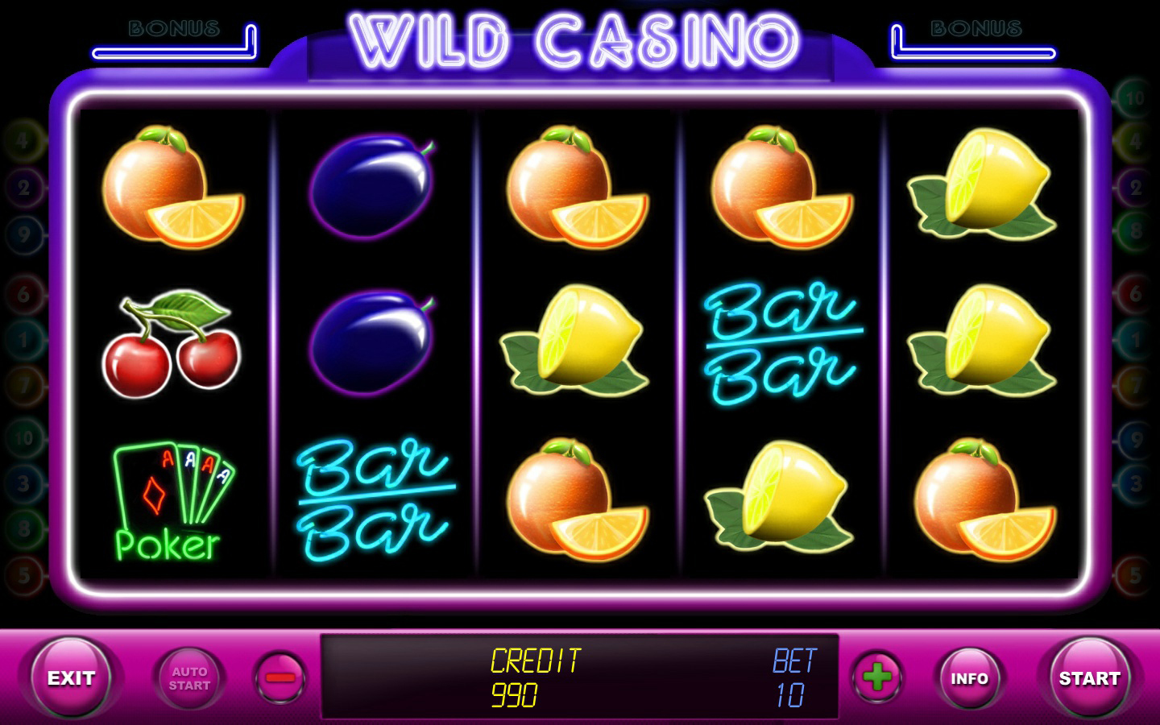Select the upper plum on the second reel
The height and width of the screenshot is (725, 1160).
373,186
